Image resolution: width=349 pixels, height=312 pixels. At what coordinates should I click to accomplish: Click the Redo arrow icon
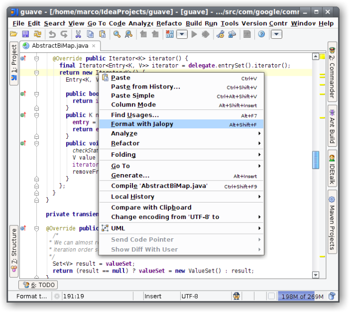click(64, 34)
